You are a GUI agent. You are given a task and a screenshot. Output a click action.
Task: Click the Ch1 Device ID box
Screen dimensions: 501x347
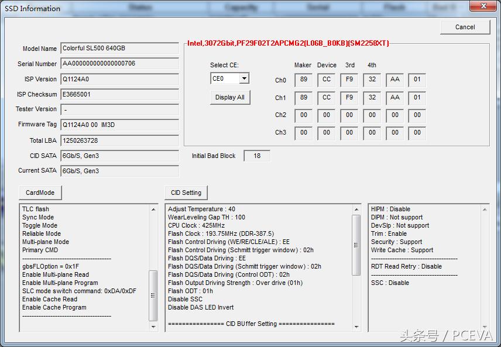[326, 98]
